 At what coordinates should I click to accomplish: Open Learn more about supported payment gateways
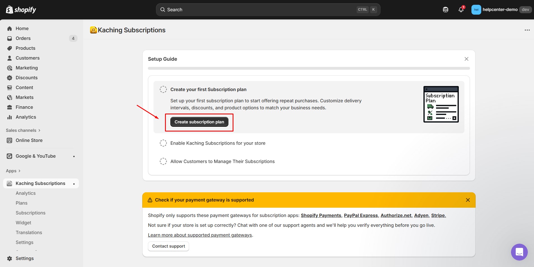point(200,235)
